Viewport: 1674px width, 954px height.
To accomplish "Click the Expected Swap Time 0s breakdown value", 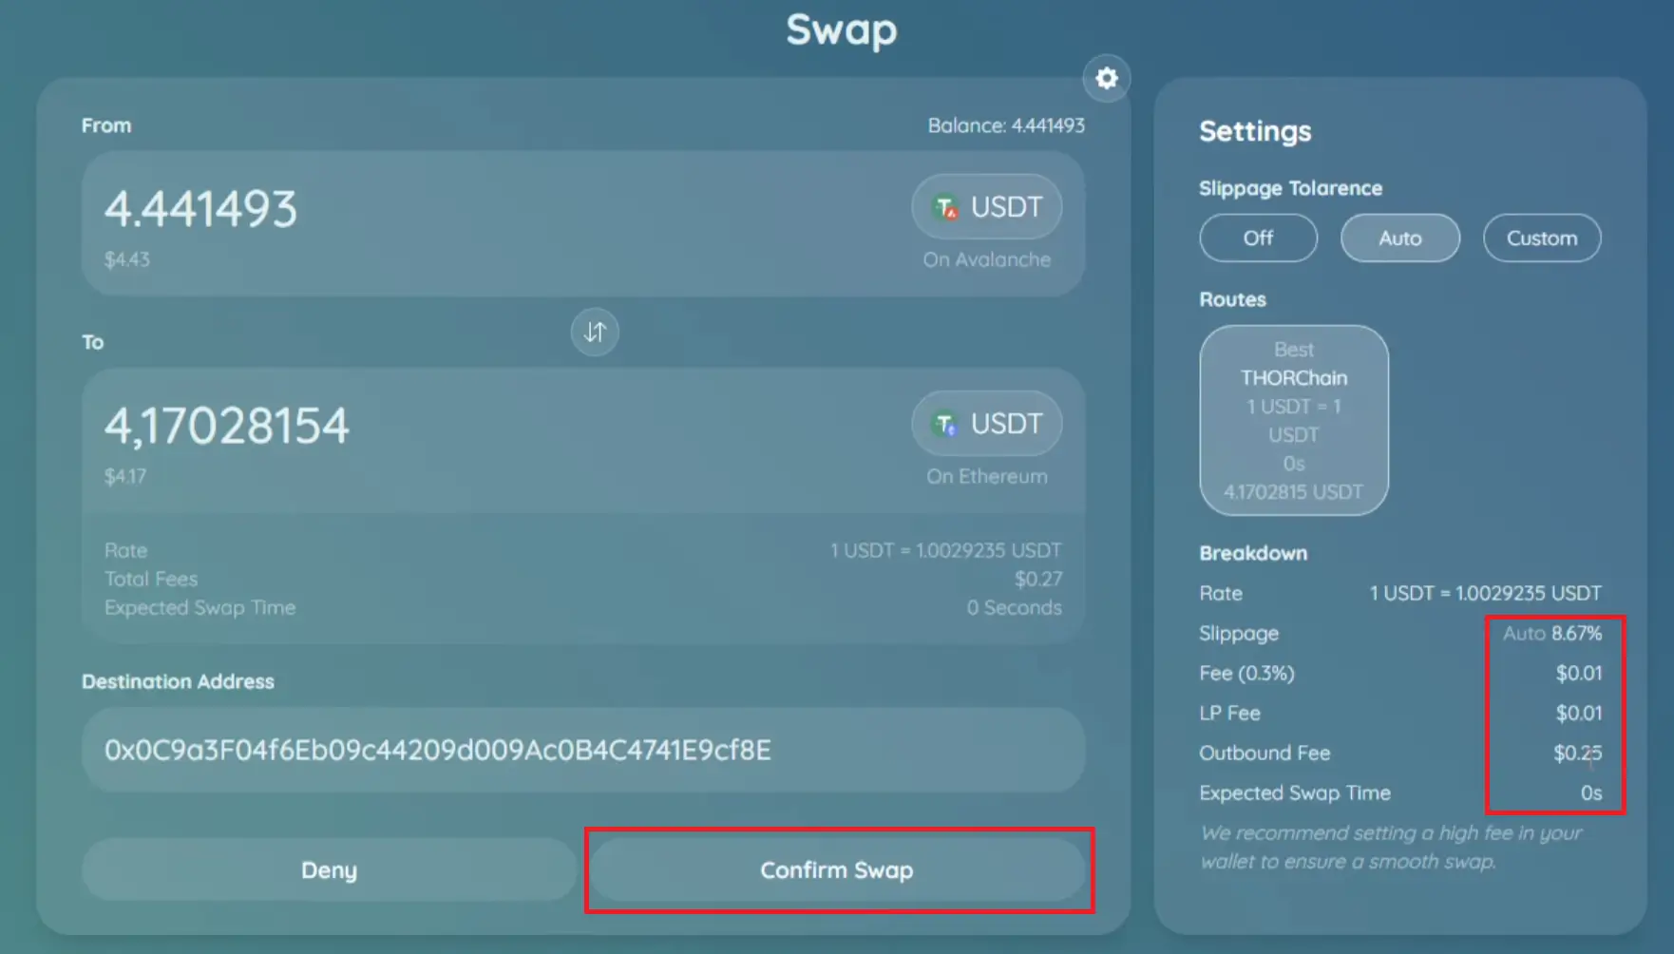I will 1590,792.
